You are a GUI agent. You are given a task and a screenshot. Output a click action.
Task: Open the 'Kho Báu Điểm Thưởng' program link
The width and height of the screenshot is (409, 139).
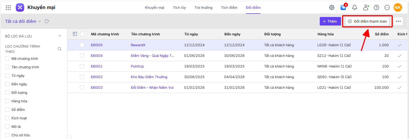(x=149, y=77)
